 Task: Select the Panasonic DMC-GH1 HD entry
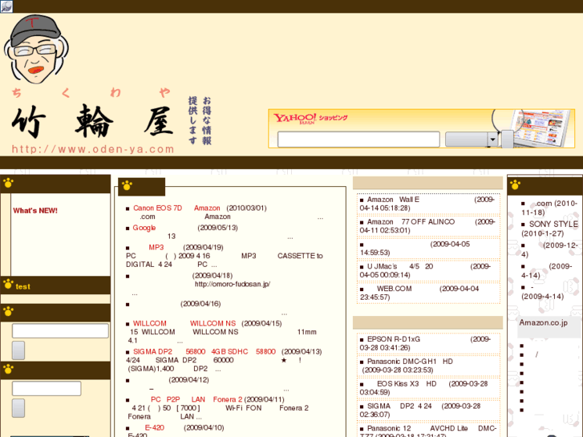(428, 366)
